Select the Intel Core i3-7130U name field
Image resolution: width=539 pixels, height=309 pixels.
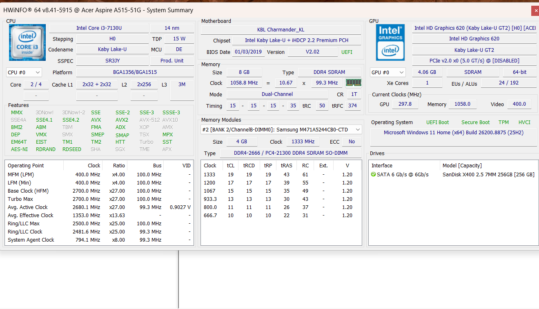coord(99,28)
